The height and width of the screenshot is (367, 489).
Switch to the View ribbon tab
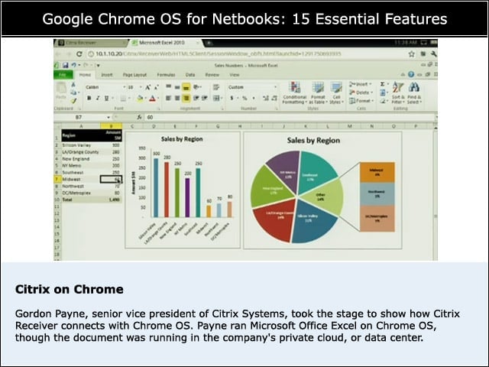click(x=235, y=75)
